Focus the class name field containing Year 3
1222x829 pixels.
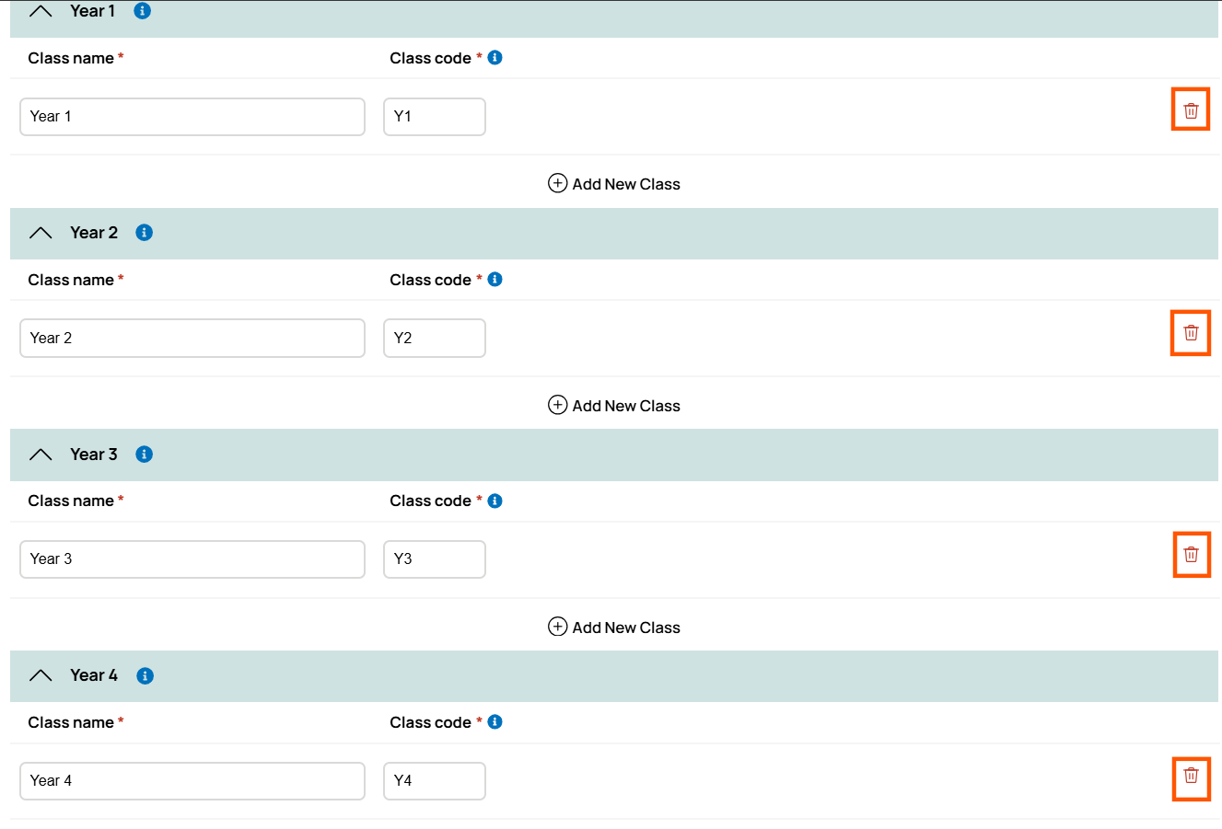tap(192, 559)
